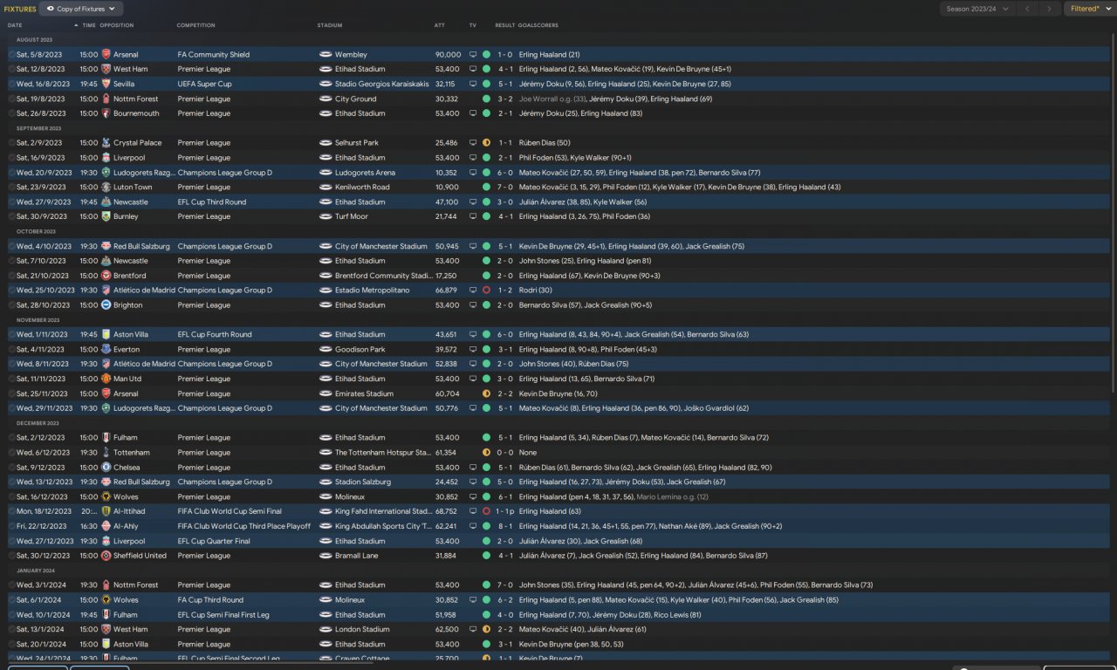Click the Sheffield United club badge
This screenshot has height=670, width=1117.
(106, 556)
